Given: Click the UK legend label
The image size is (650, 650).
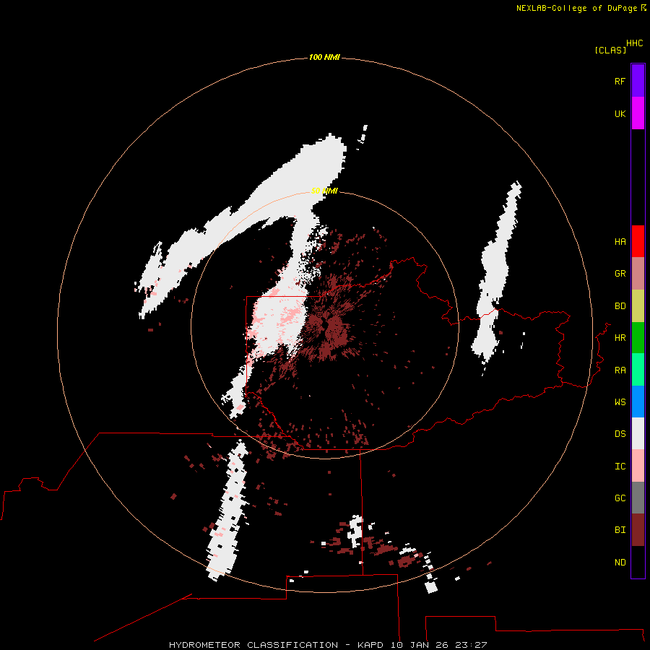Looking at the screenshot, I should tap(620, 113).
